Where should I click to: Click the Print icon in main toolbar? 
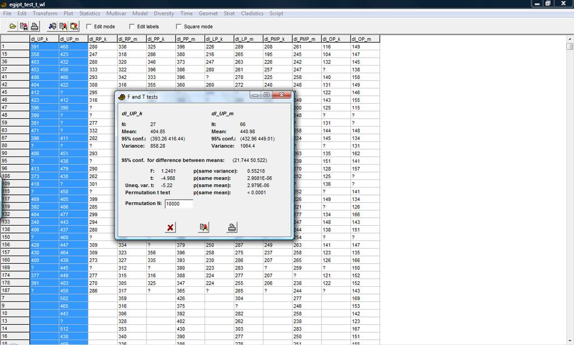pos(34,26)
